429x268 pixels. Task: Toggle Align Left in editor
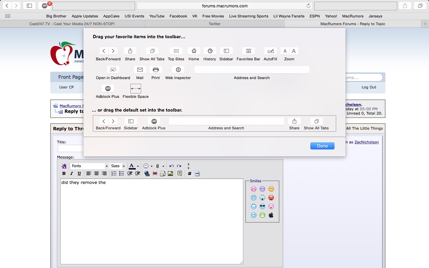point(88,174)
